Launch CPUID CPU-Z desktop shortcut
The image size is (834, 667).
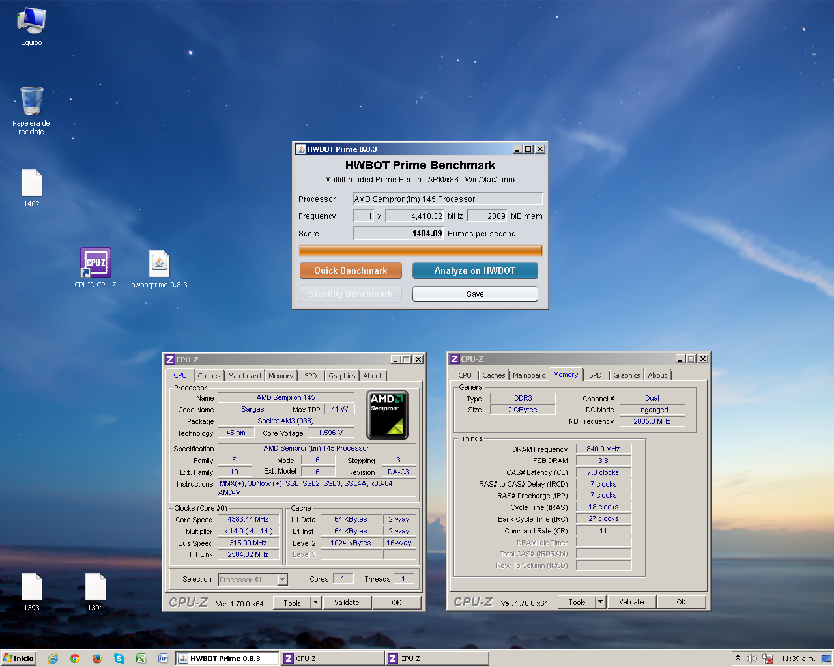click(x=96, y=267)
